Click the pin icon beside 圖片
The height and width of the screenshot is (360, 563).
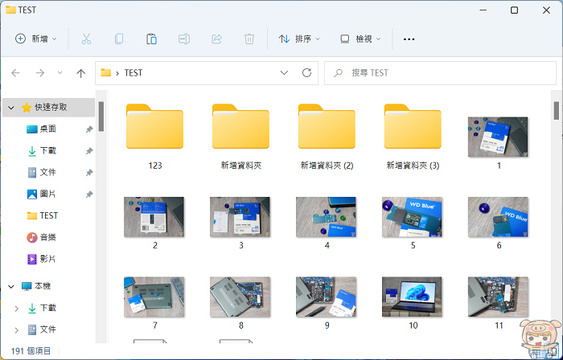(x=89, y=194)
